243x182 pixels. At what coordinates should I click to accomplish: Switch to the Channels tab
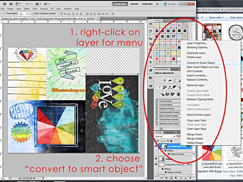(x=169, y=132)
